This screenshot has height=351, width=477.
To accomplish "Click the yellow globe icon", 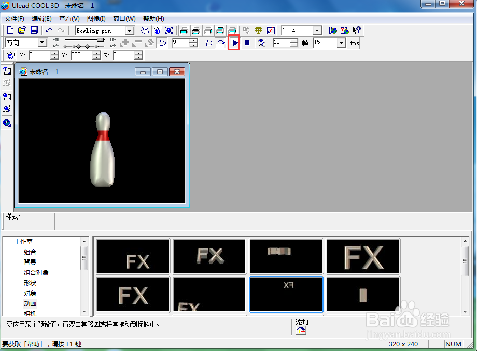I will (x=259, y=31).
